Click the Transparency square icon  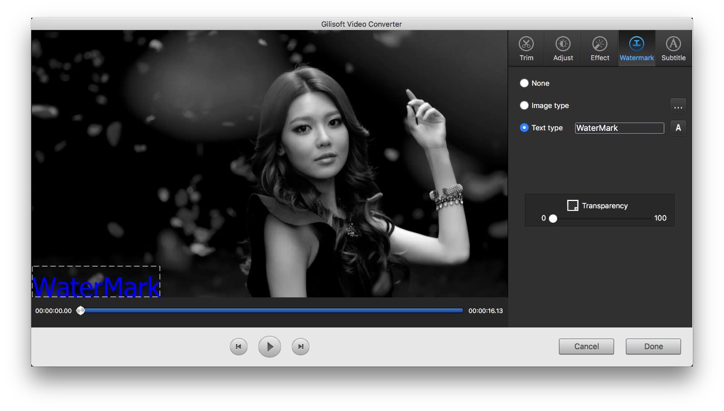tap(572, 205)
